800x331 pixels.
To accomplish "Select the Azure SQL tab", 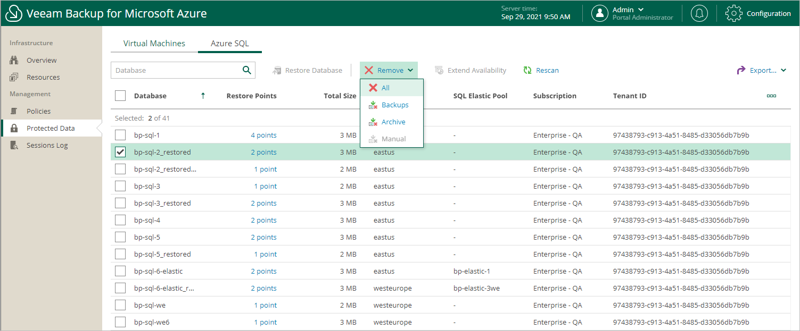I will point(230,44).
